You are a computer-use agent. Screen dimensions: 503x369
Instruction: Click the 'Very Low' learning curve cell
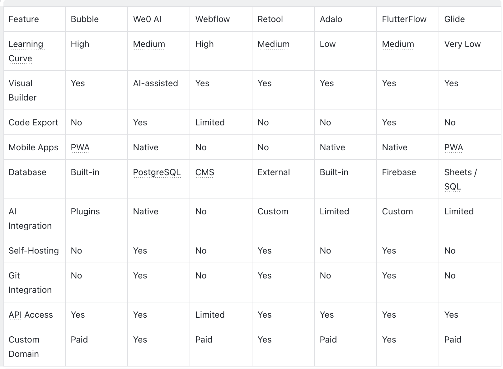(462, 44)
